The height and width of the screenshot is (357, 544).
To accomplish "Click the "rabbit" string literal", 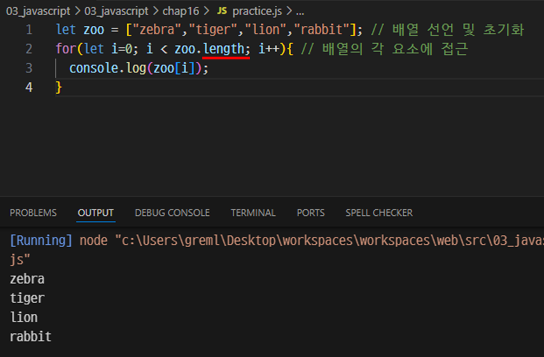I will click(321, 30).
